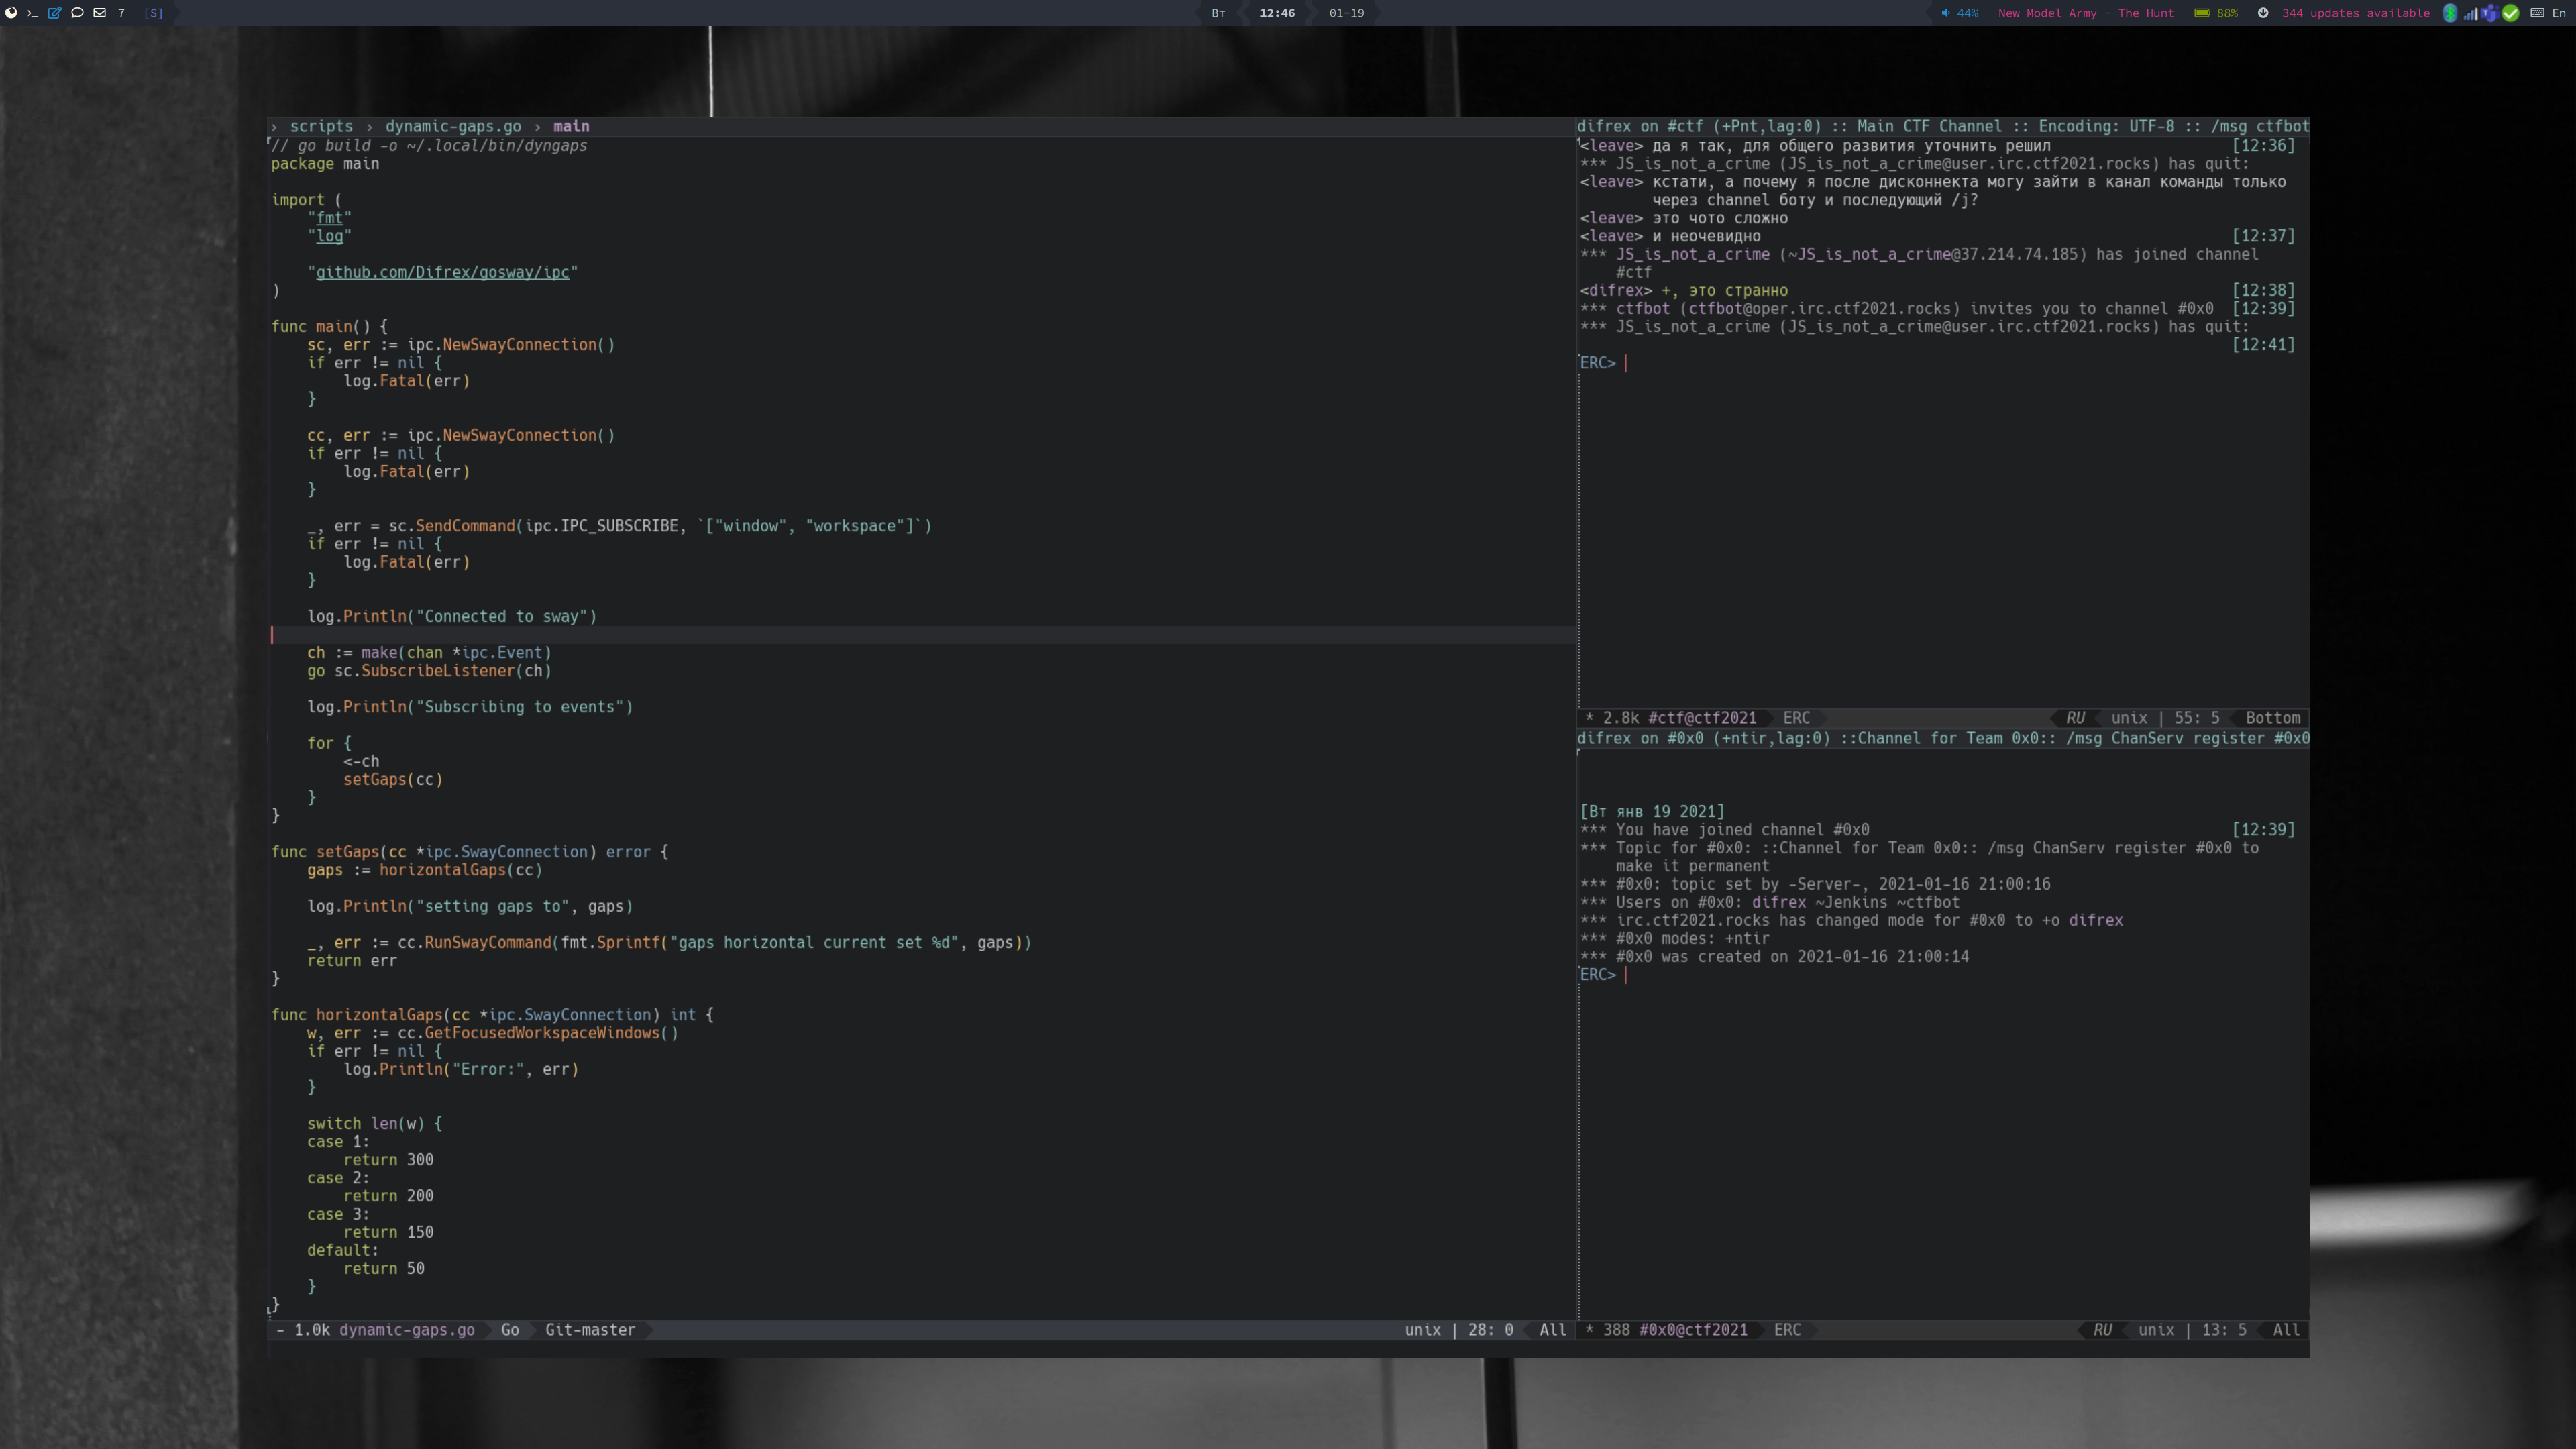Image resolution: width=2576 pixels, height=1449 pixels.
Task: Click the [S] mode indicator in the bar
Action: [153, 13]
